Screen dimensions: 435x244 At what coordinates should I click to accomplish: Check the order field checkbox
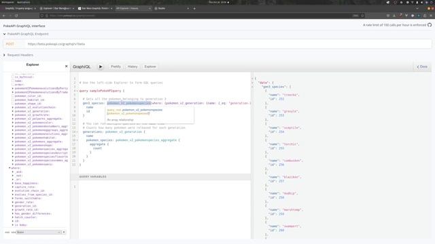click(13, 84)
